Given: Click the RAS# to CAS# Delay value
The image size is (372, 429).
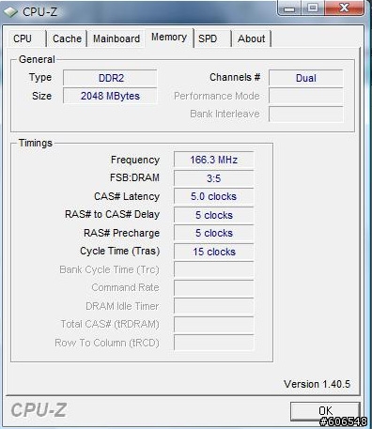Looking at the screenshot, I should [x=214, y=215].
